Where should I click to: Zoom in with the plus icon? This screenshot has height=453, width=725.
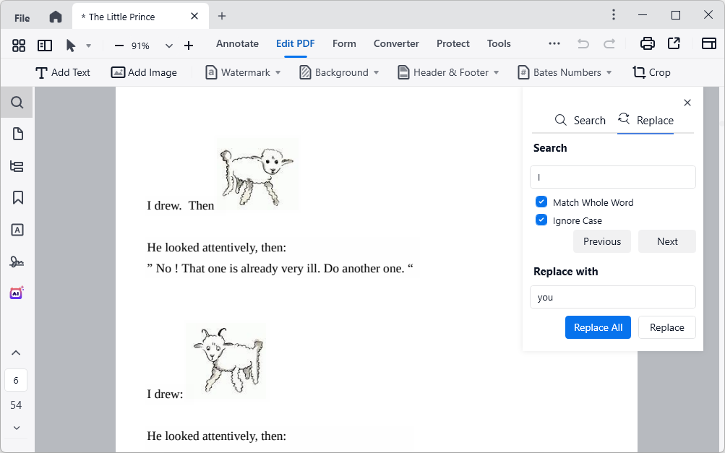point(188,46)
